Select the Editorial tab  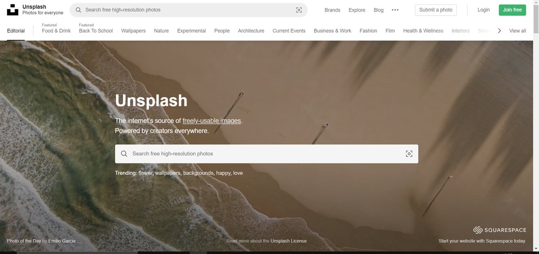(16, 31)
